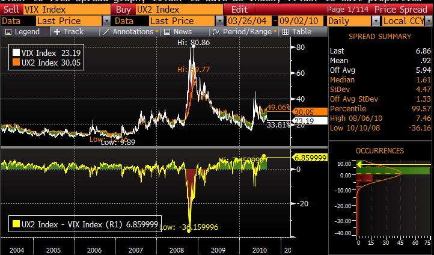
Task: Click the 2005 label on time axis
Action: pyautogui.click(x=53, y=250)
